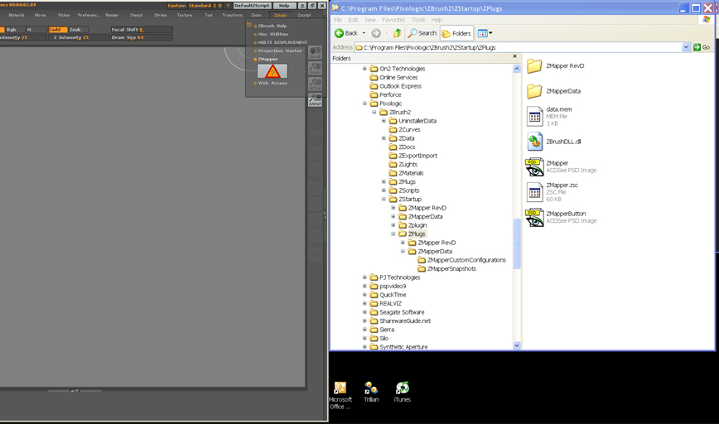Open the address bar dropdown arrow

coord(686,47)
